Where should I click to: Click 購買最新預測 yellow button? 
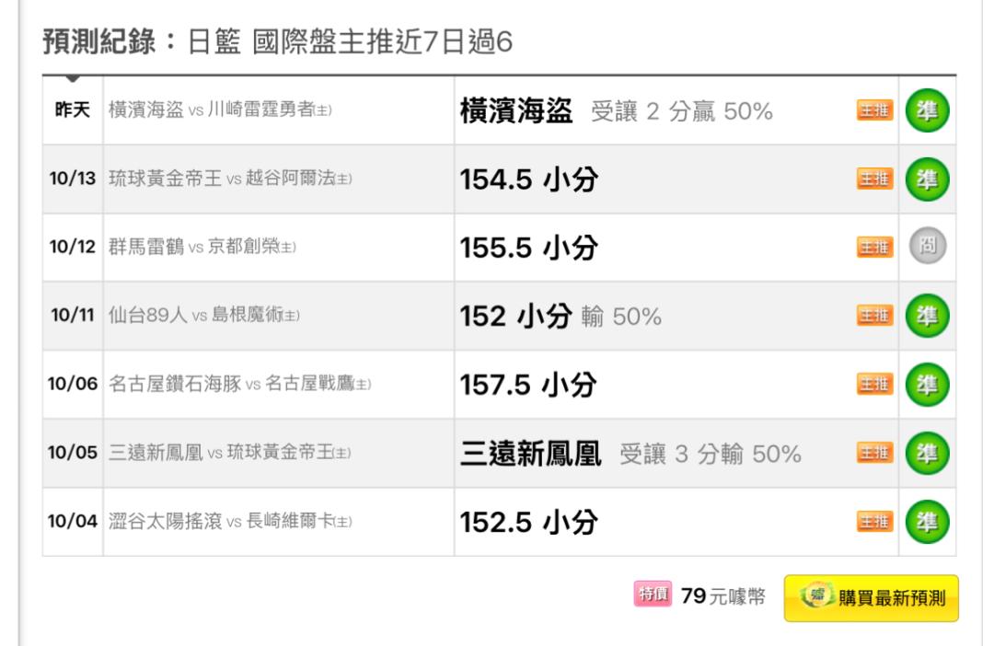pos(871,598)
